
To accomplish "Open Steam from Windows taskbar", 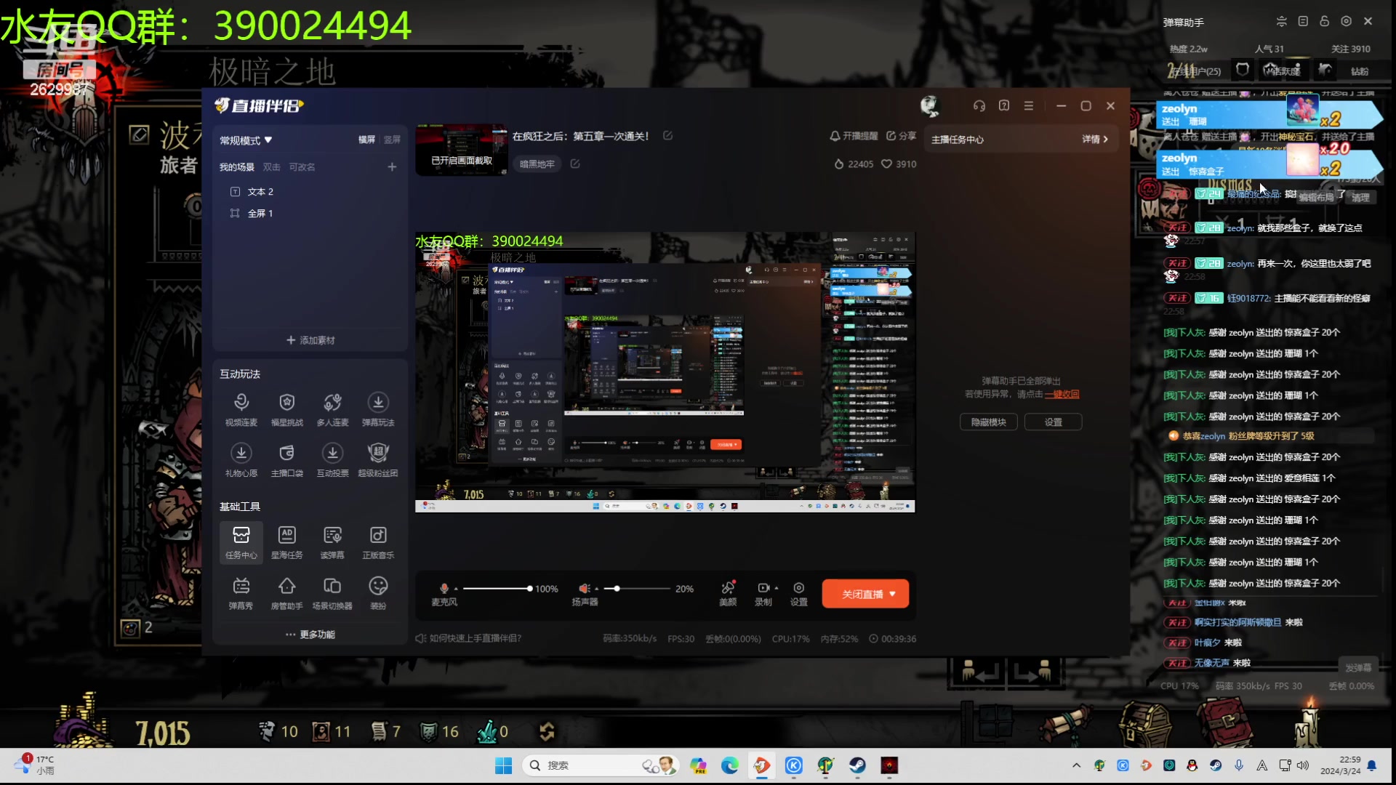I will pyautogui.click(x=857, y=765).
